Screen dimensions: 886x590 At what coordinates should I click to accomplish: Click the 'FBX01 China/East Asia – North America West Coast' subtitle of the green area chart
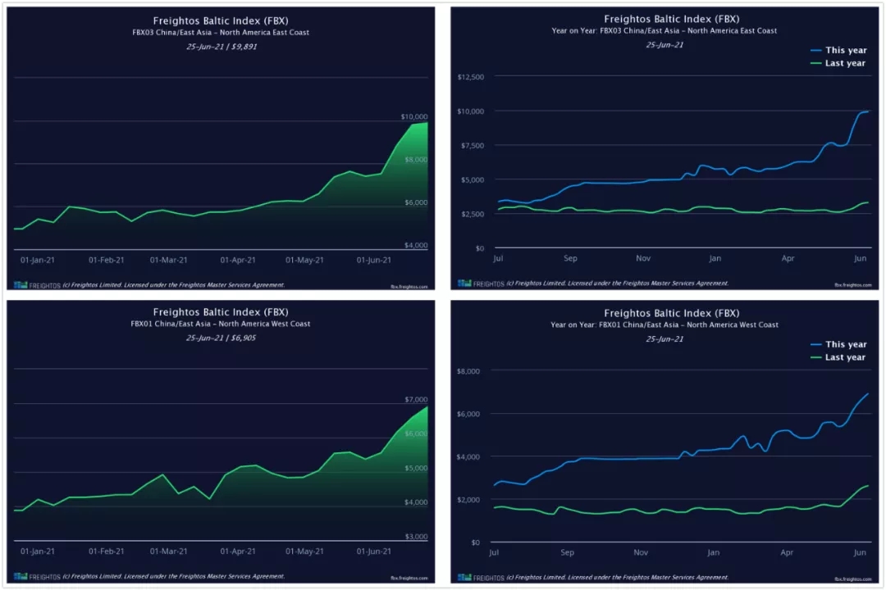(x=221, y=324)
